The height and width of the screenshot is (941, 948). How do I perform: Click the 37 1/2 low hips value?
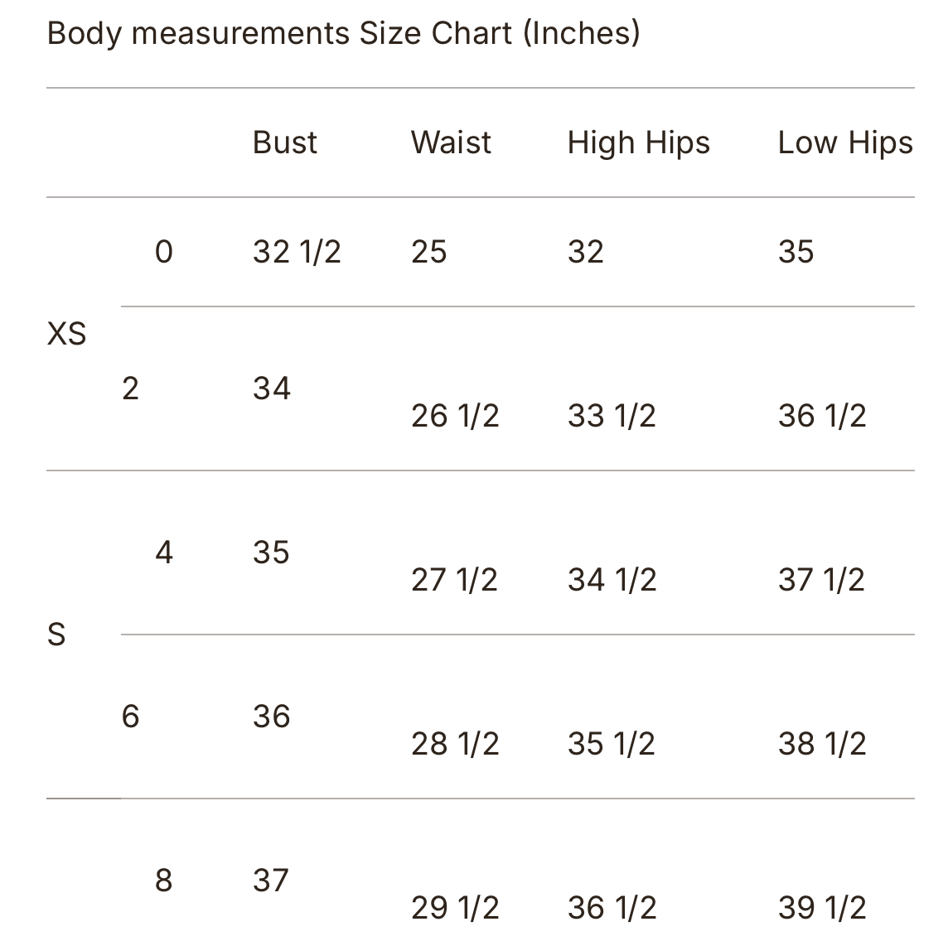[822, 580]
